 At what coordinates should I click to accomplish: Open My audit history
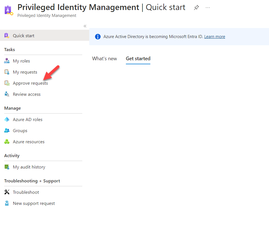point(29,167)
